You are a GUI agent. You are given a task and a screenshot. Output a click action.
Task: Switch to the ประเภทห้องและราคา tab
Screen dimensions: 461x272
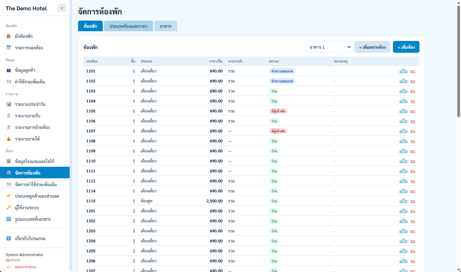128,26
